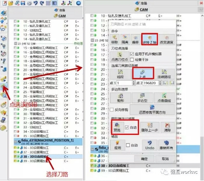The height and width of the screenshot is (181, 204).
Task: Confirm with the 确定 button
Action: click(x=144, y=159)
